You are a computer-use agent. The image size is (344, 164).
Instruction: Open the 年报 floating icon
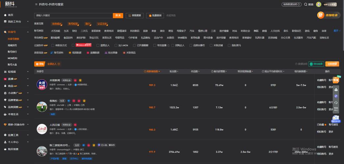pos(336,80)
